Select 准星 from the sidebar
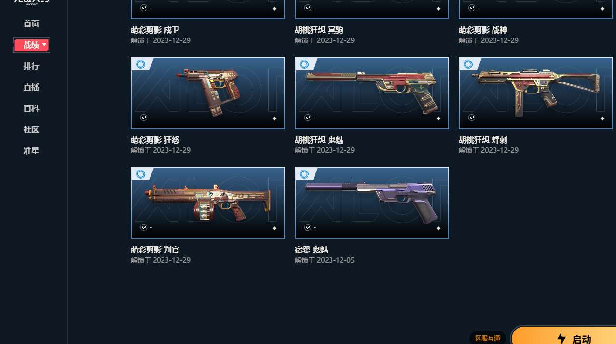The width and height of the screenshot is (616, 344). 31,151
